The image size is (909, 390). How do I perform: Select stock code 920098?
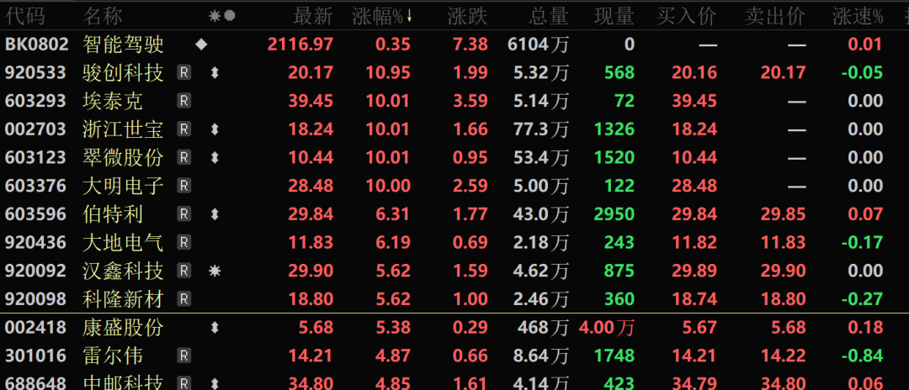point(35,299)
